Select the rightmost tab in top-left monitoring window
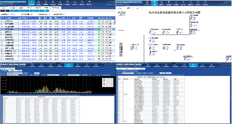 pyautogui.click(x=56, y=8)
